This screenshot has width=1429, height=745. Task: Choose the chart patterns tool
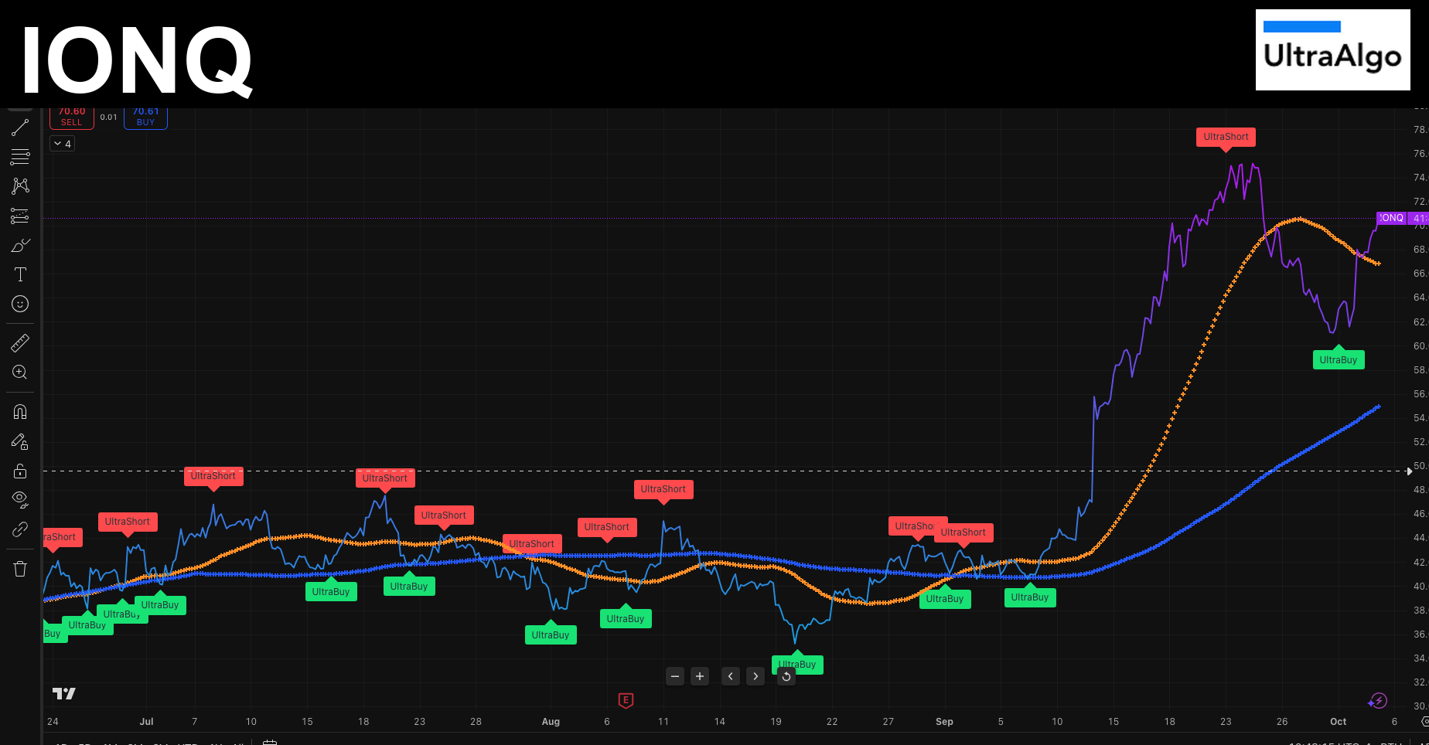(x=20, y=186)
